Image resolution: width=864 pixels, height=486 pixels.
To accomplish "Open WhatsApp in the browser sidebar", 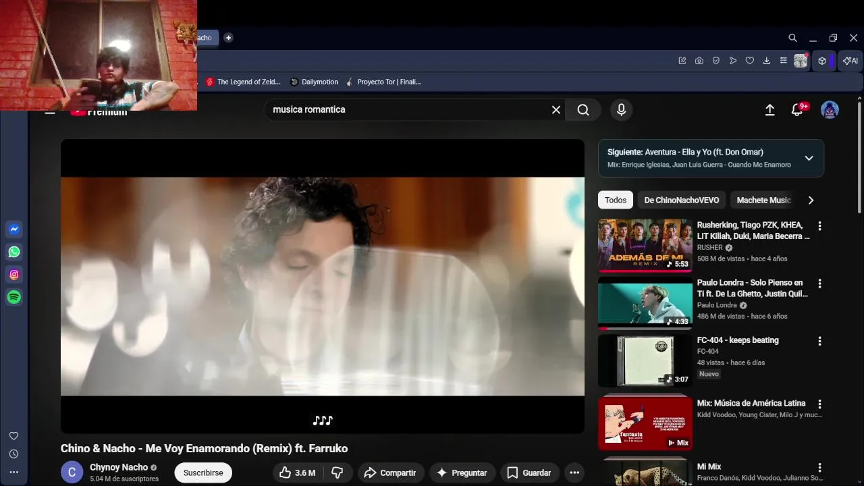I will click(x=14, y=252).
